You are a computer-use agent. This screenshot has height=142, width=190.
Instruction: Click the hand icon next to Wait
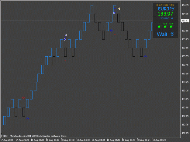[x=172, y=34]
